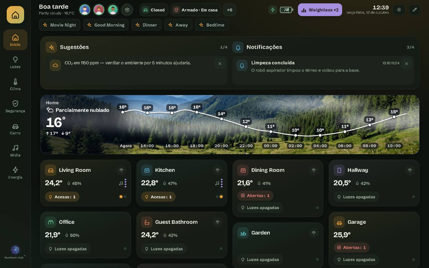This screenshot has height=268, width=429.
Task: Click the Nucleum Hub logo
Action: [x=15, y=252]
